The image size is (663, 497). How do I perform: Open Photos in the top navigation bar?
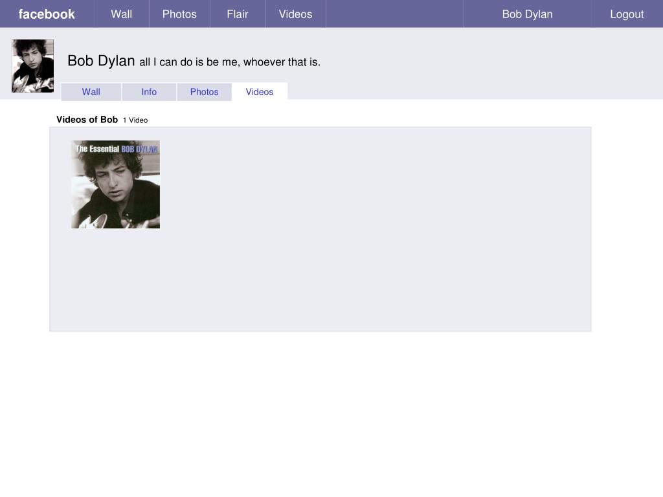point(179,14)
